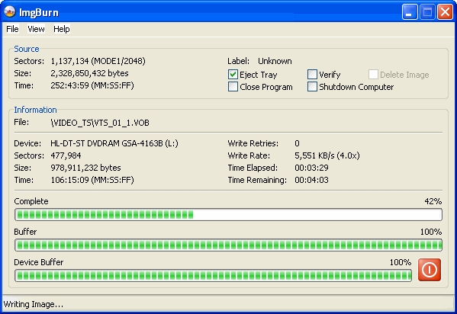This screenshot has width=457, height=314.
Task: Open the View menu
Action: click(36, 29)
